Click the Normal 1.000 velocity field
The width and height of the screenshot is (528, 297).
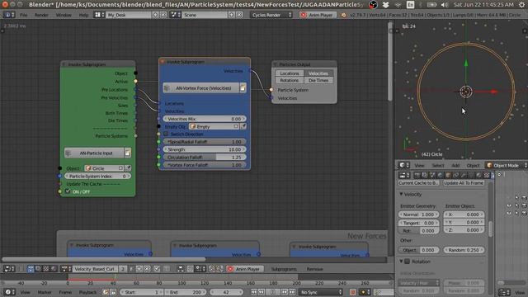[418, 214]
